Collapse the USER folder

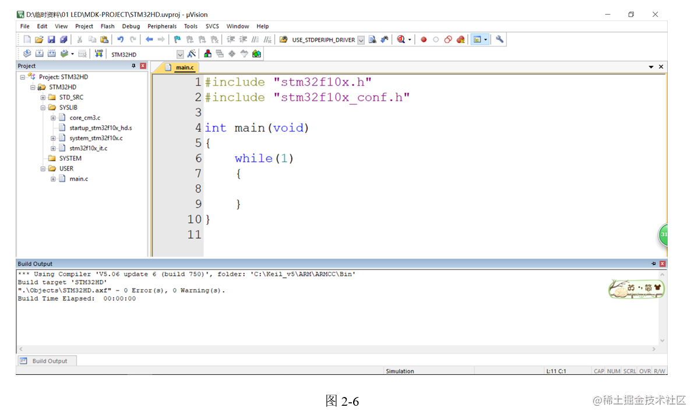click(43, 168)
